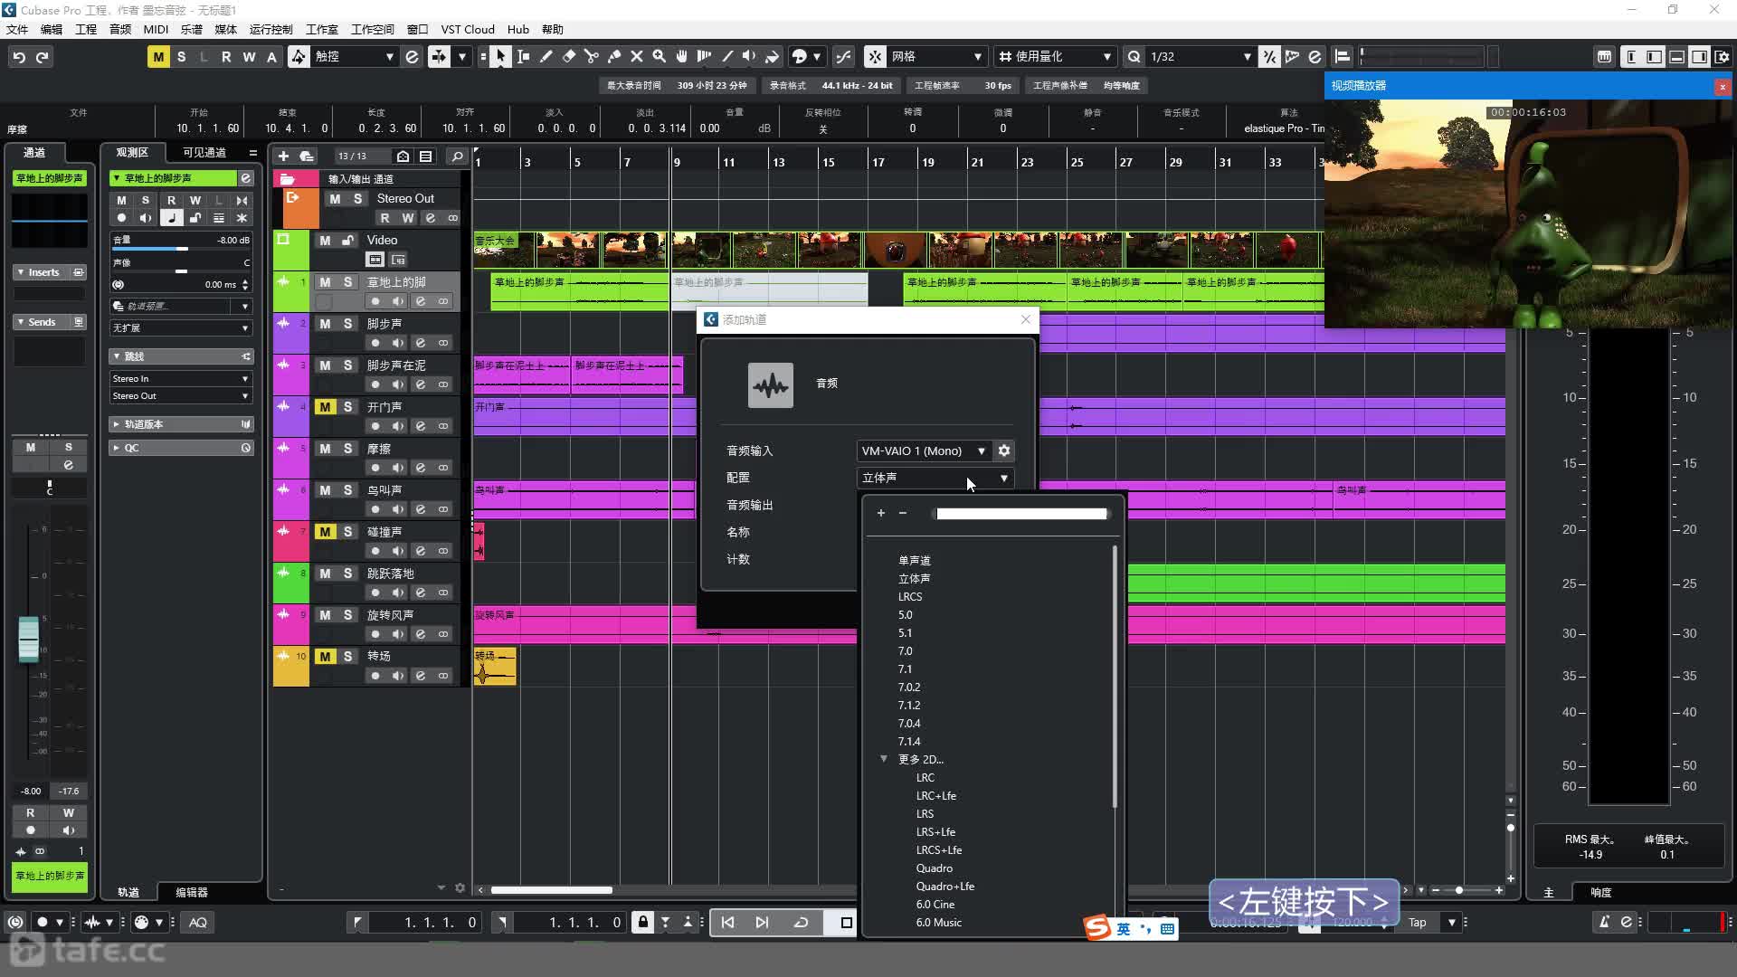This screenshot has width=1737, height=977.
Task: Expand the 轨道版本 inspector section
Action: pyautogui.click(x=181, y=423)
